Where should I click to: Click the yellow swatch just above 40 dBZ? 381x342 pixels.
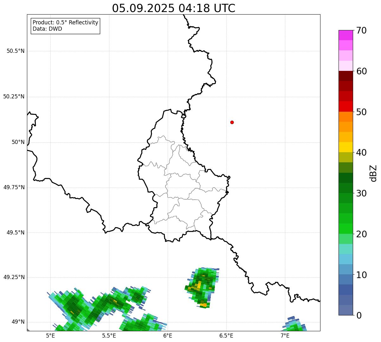tap(345, 147)
